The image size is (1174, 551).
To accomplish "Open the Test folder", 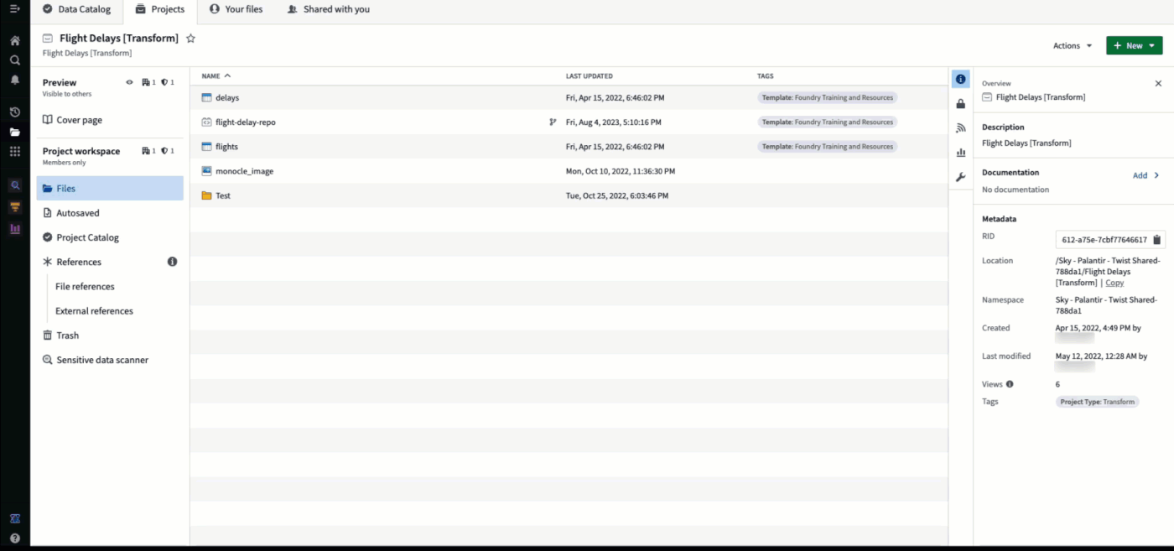I will (x=569, y=195).
